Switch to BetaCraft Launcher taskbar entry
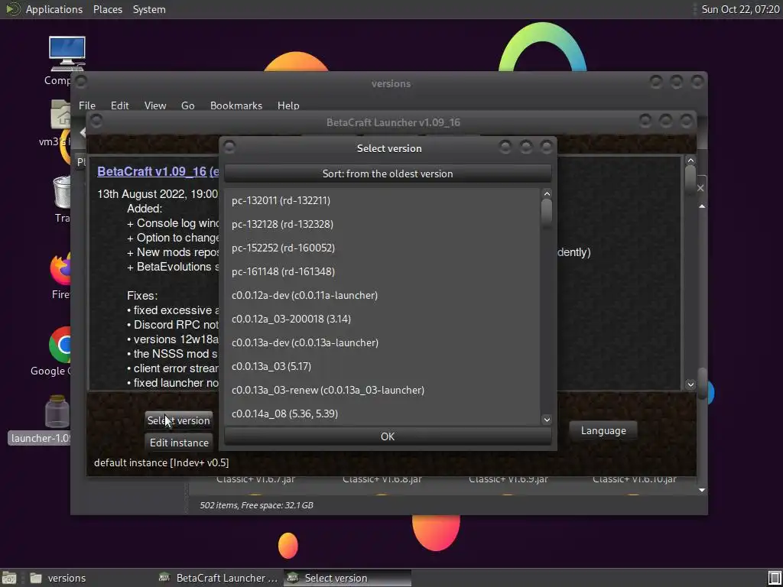The height and width of the screenshot is (587, 783). pyautogui.click(x=218, y=578)
